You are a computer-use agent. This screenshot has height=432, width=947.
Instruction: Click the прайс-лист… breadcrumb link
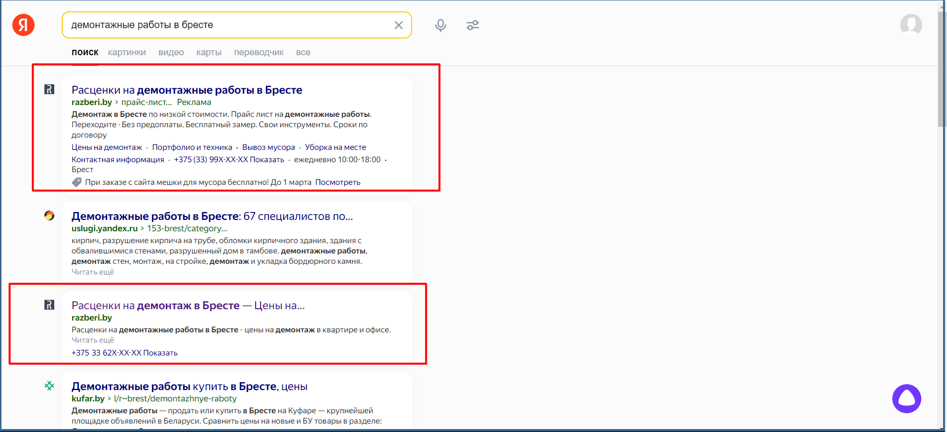tap(147, 102)
